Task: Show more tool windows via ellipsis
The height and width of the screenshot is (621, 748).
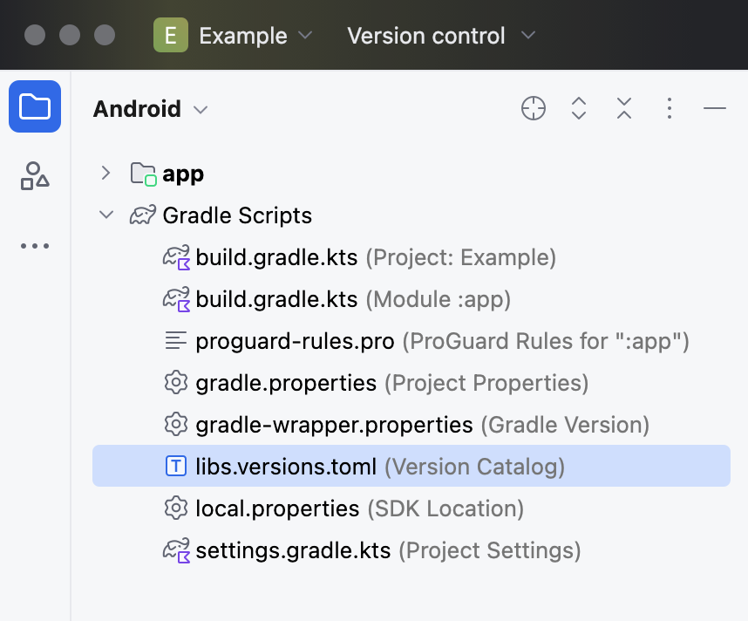Action: tap(35, 246)
